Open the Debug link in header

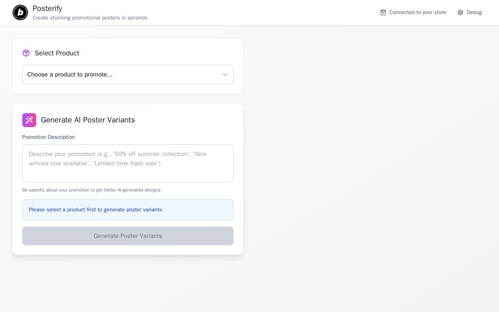click(470, 12)
